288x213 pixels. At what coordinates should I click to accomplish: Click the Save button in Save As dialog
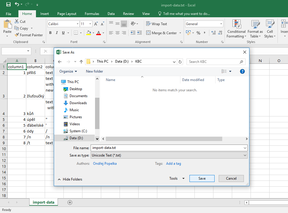coord(202,178)
